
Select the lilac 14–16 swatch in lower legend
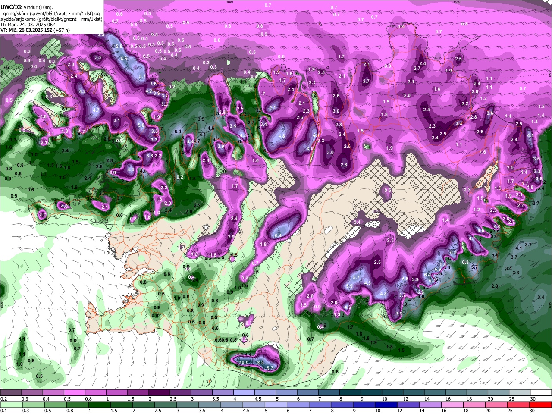click(x=430, y=405)
